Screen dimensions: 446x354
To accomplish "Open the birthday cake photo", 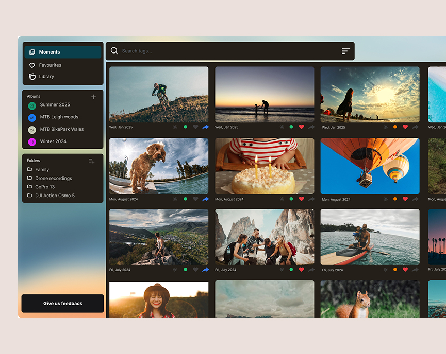I will click(265, 166).
